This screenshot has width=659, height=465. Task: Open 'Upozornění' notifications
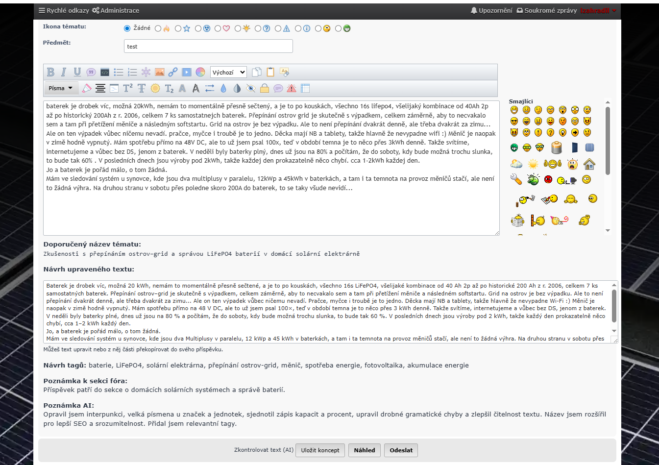point(491,10)
